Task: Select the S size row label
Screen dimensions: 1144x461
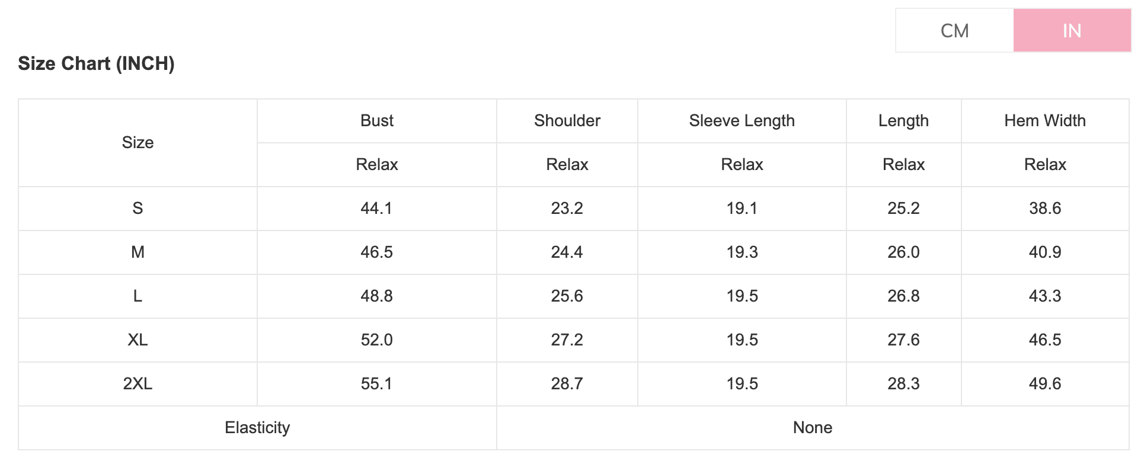Action: click(x=138, y=209)
